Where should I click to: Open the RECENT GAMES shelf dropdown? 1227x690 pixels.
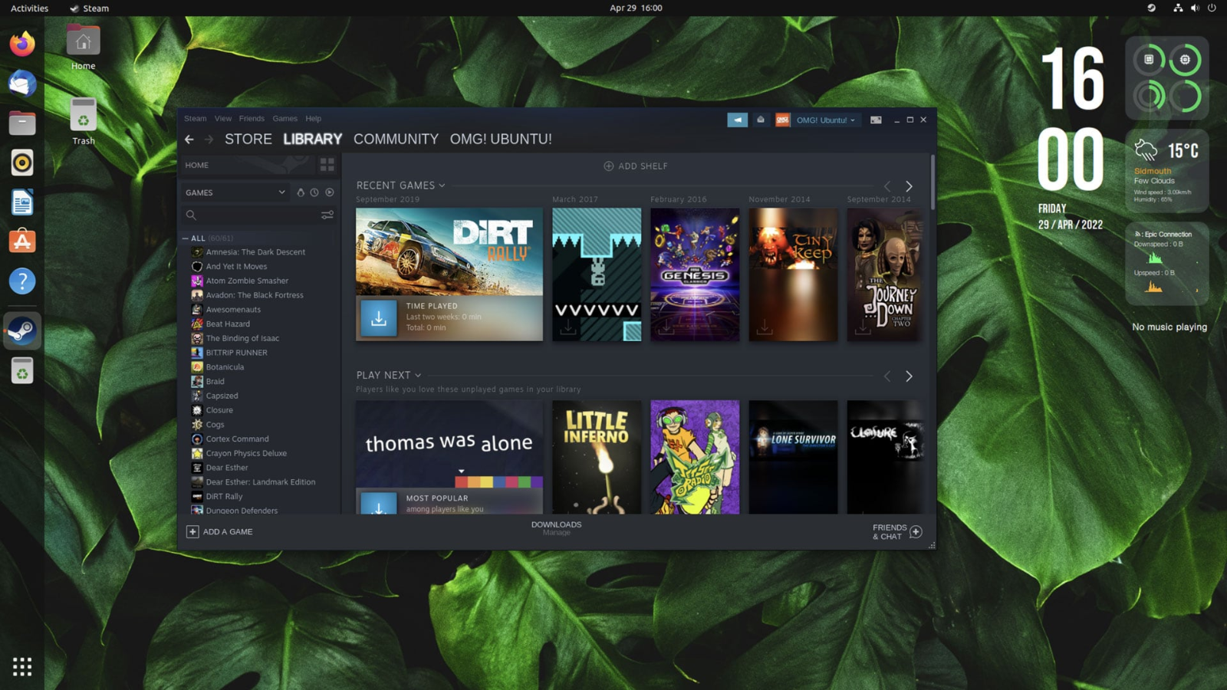[x=442, y=186]
